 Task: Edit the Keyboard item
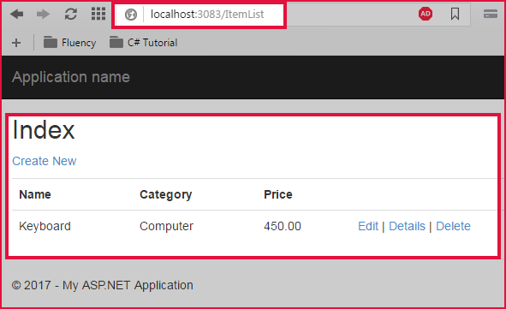[368, 226]
